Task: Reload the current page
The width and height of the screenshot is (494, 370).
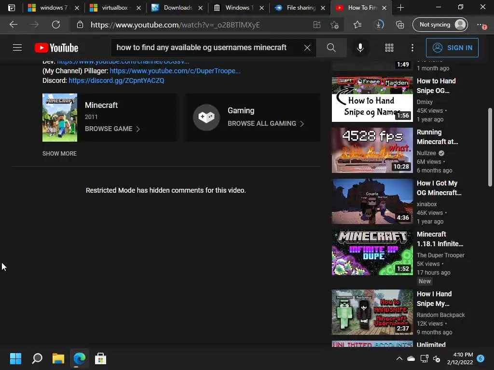Action: [56, 25]
